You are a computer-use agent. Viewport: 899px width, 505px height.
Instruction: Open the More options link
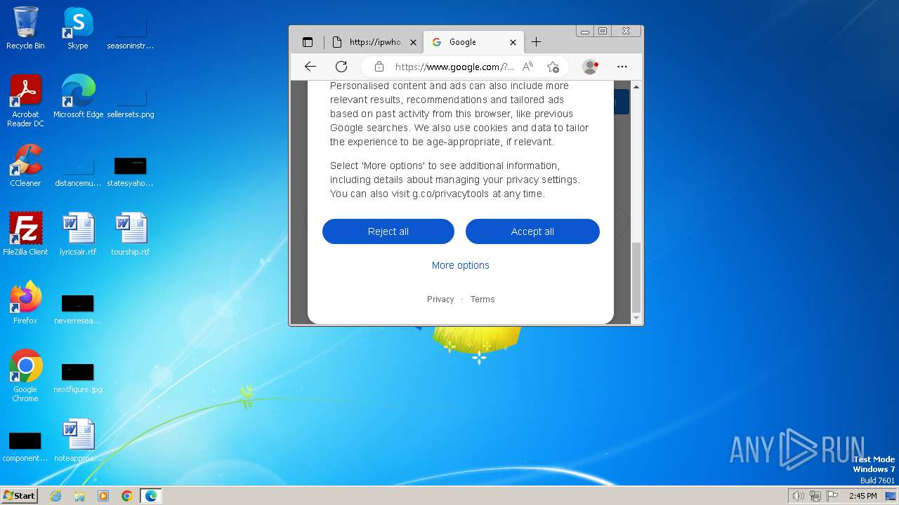(461, 265)
